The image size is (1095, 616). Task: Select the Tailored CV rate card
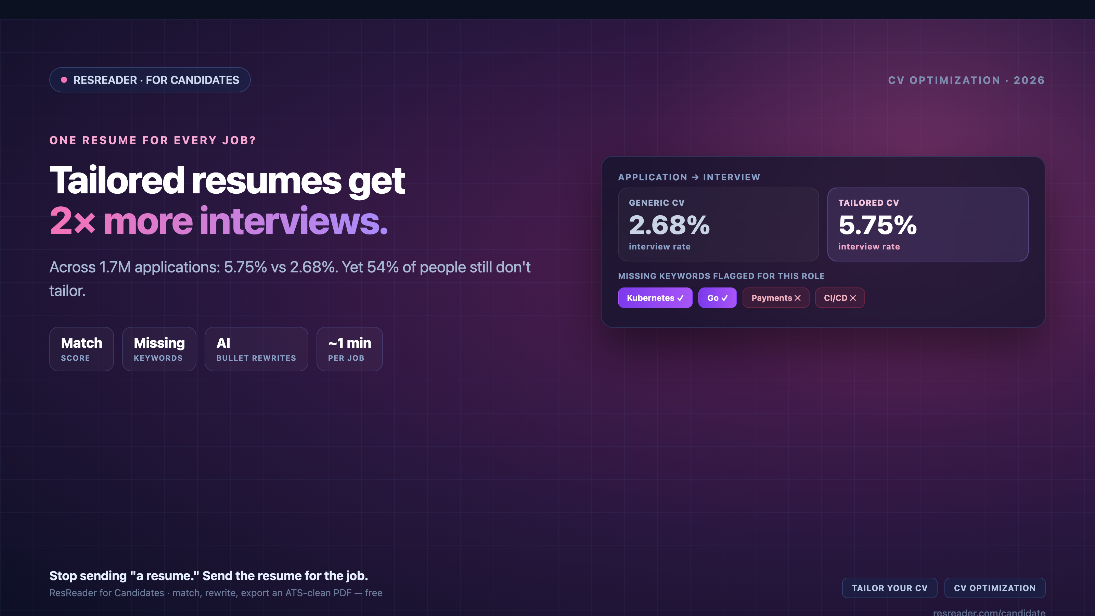click(x=928, y=224)
